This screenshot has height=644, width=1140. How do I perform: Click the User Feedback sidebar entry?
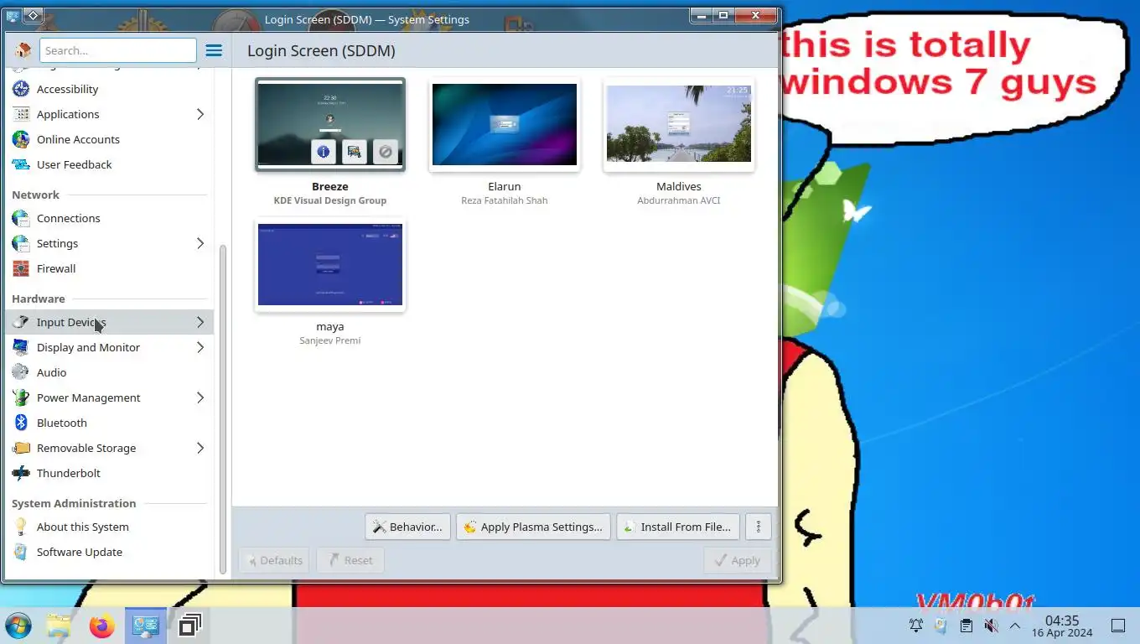coord(110,164)
